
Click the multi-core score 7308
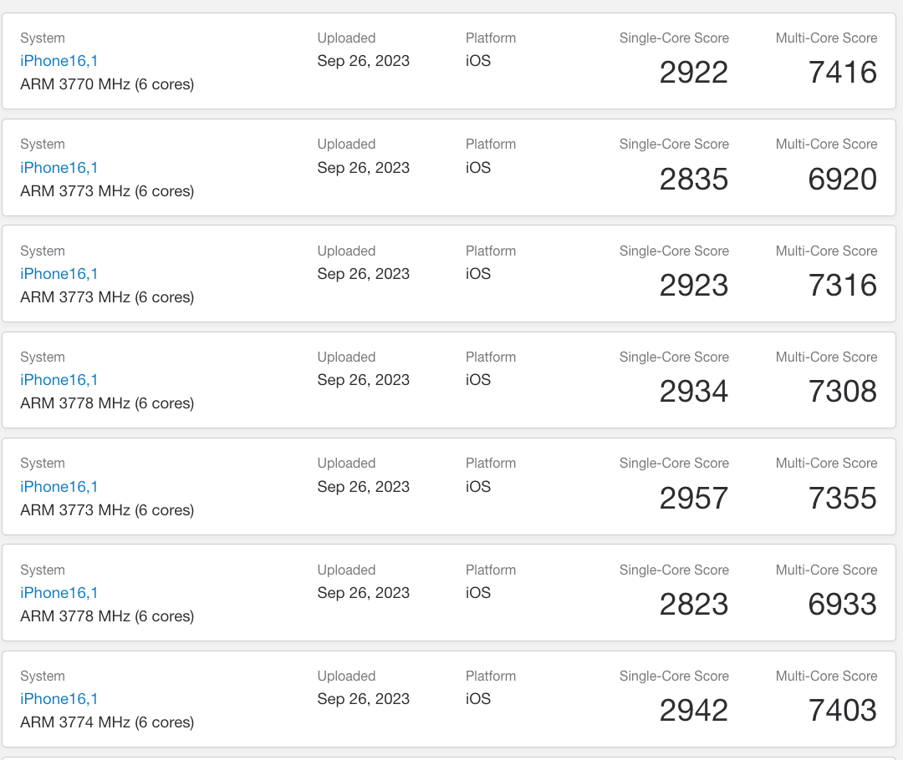point(842,391)
